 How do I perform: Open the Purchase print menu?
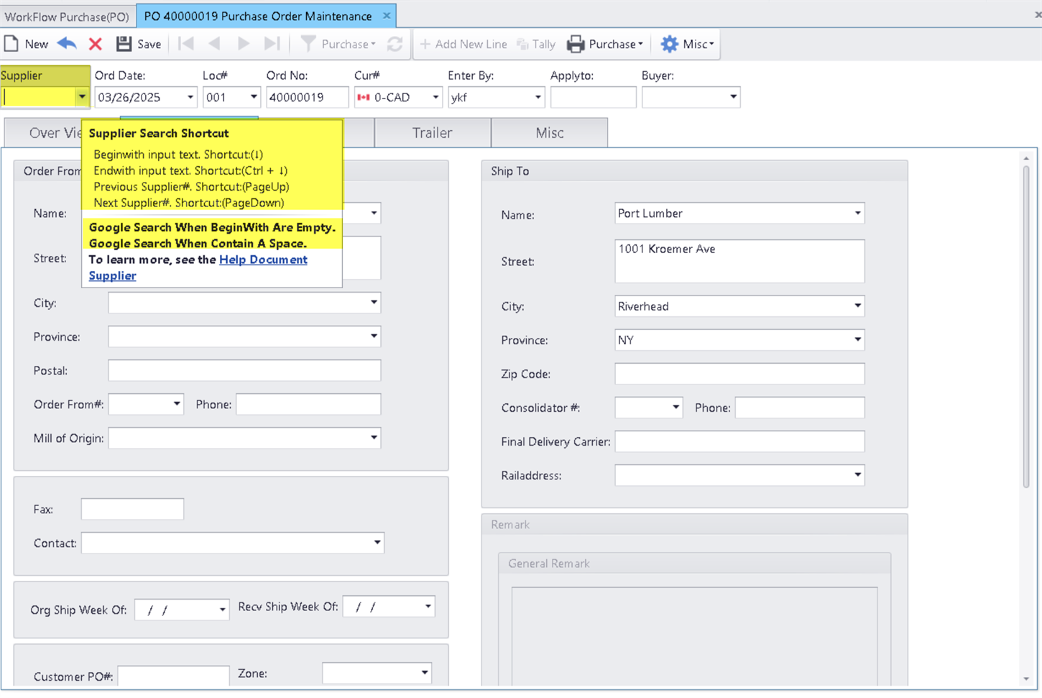(605, 44)
